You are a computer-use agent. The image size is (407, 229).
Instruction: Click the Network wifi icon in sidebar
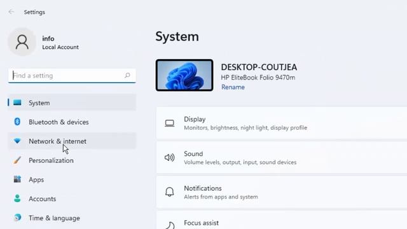(17, 141)
